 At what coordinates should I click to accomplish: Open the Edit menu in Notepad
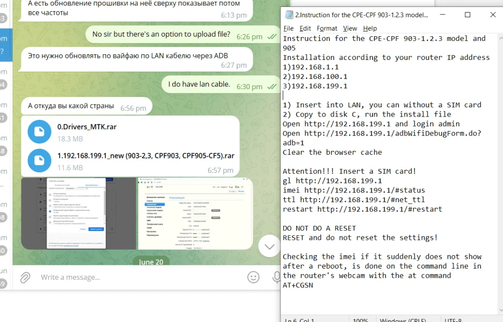pyautogui.click(x=305, y=28)
